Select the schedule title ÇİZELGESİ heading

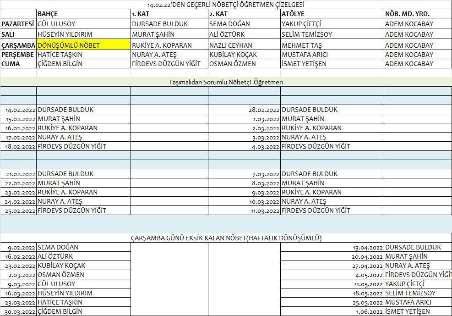(226, 5)
